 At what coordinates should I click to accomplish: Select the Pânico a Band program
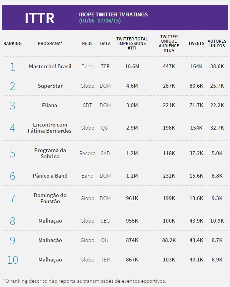[x=50, y=176]
